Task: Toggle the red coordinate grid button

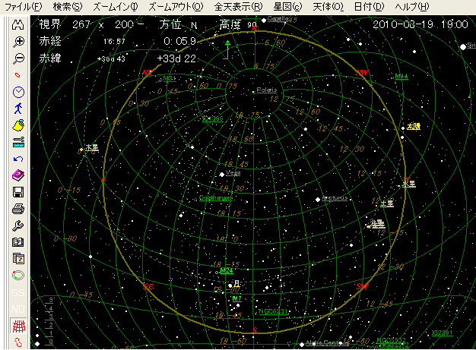Action: (x=18, y=326)
